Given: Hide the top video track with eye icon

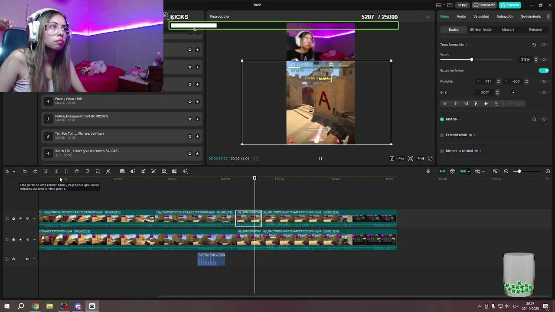Looking at the screenshot, I should (x=20, y=218).
